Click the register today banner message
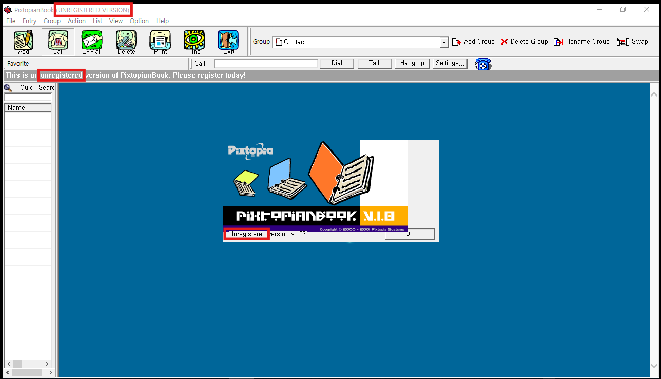This screenshot has width=661, height=379. click(126, 75)
